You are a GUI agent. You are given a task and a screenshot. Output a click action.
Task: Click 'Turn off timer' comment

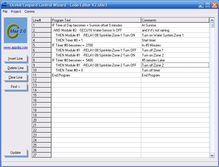[x=175, y=70]
